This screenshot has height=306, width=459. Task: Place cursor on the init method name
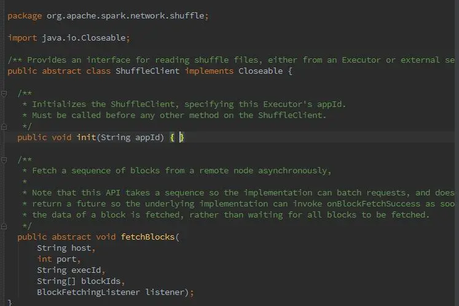coord(85,138)
